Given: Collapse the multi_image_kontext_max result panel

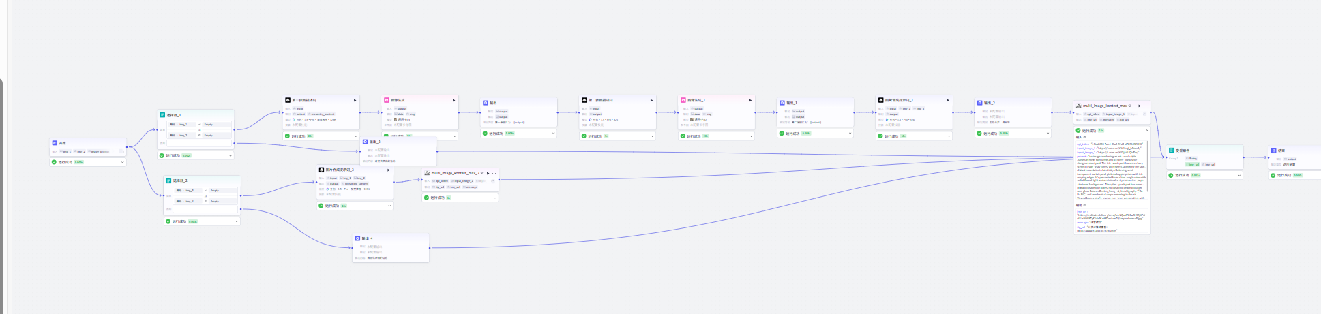Looking at the screenshot, I should click(1146, 130).
